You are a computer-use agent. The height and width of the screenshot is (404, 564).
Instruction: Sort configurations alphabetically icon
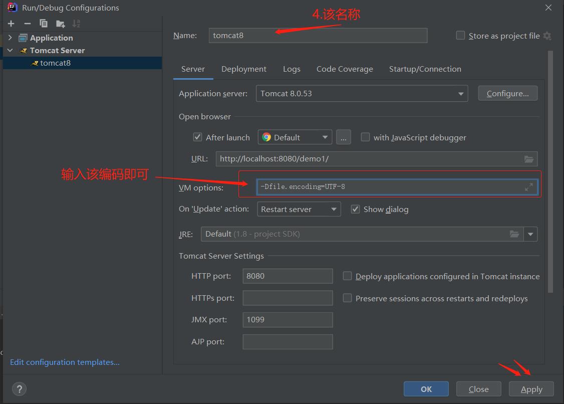76,24
